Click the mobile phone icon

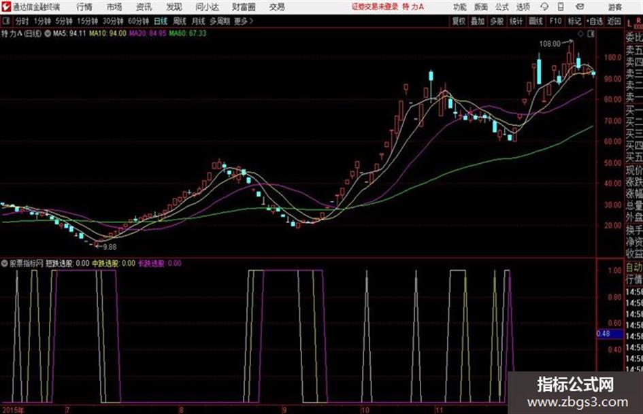(561, 7)
